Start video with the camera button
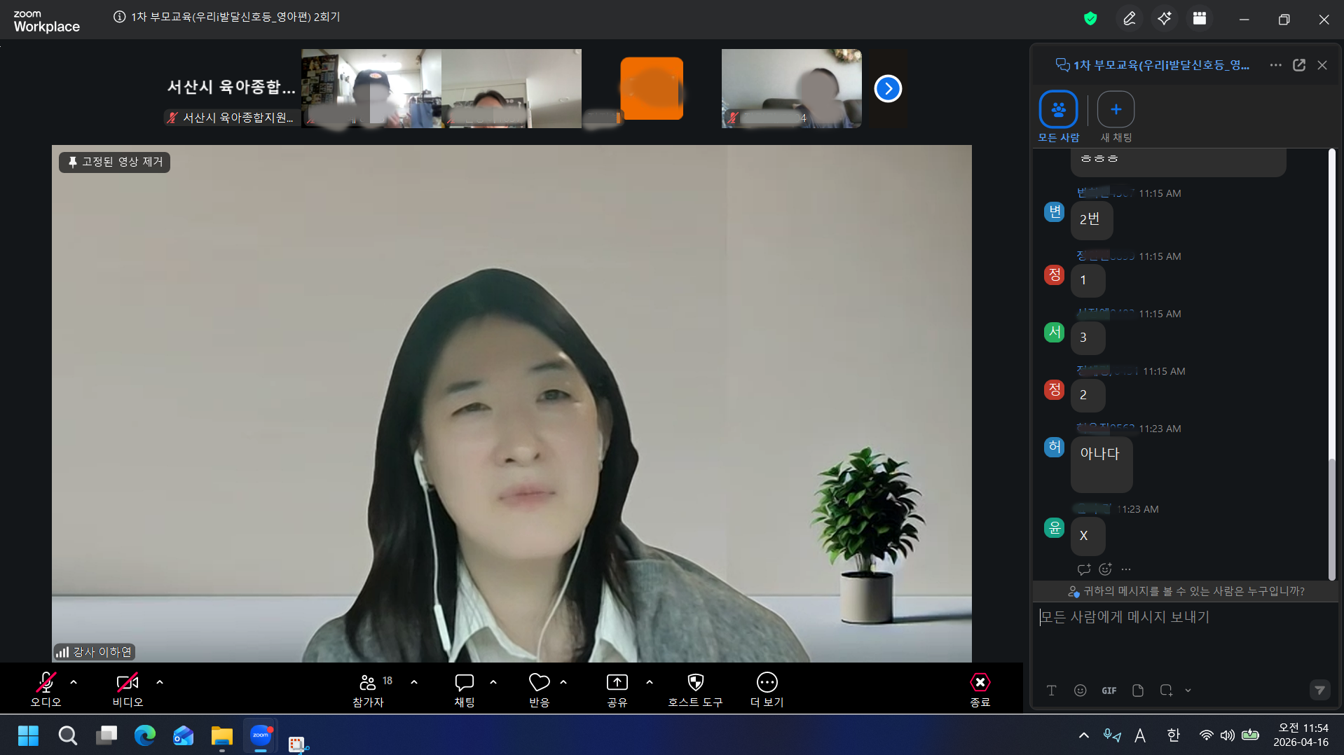This screenshot has height=755, width=1344. tap(127, 683)
